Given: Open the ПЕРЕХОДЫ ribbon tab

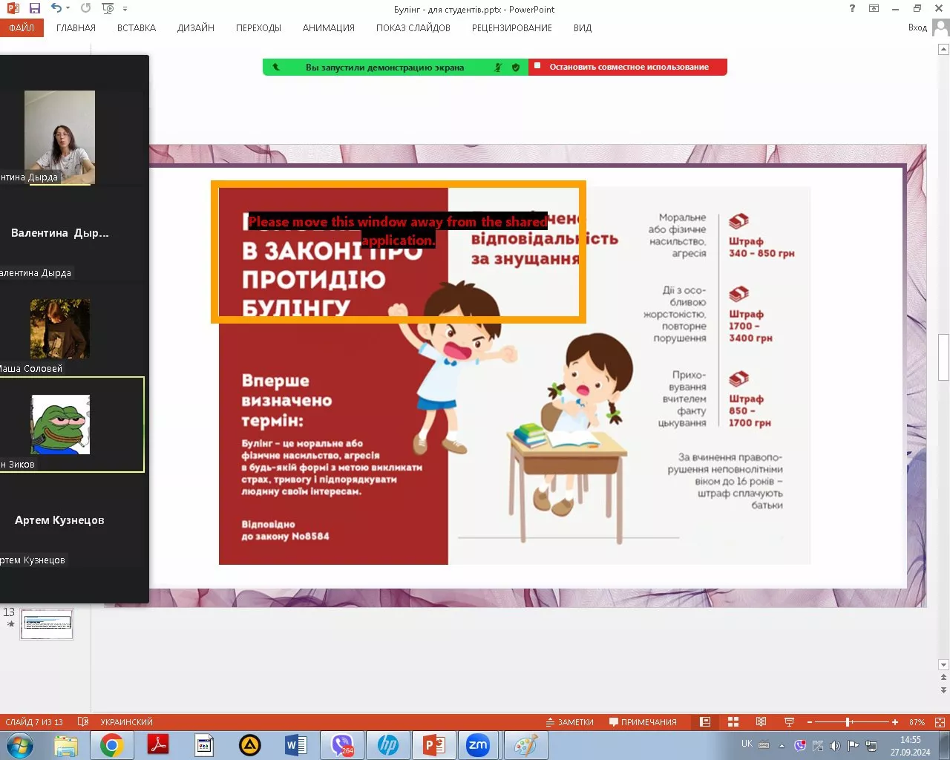Looking at the screenshot, I should pos(258,27).
